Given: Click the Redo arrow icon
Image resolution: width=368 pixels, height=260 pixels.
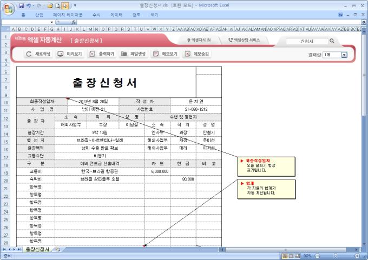Looking at the screenshot, I should [39, 5].
